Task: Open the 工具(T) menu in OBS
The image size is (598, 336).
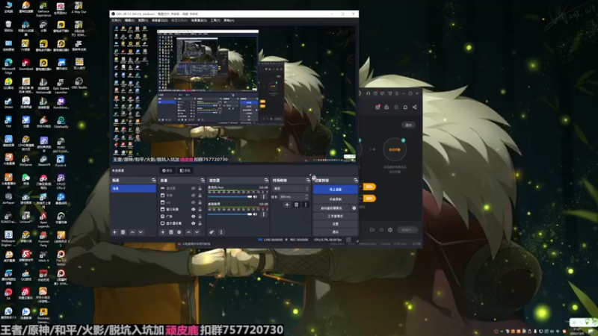Action: coord(215,20)
